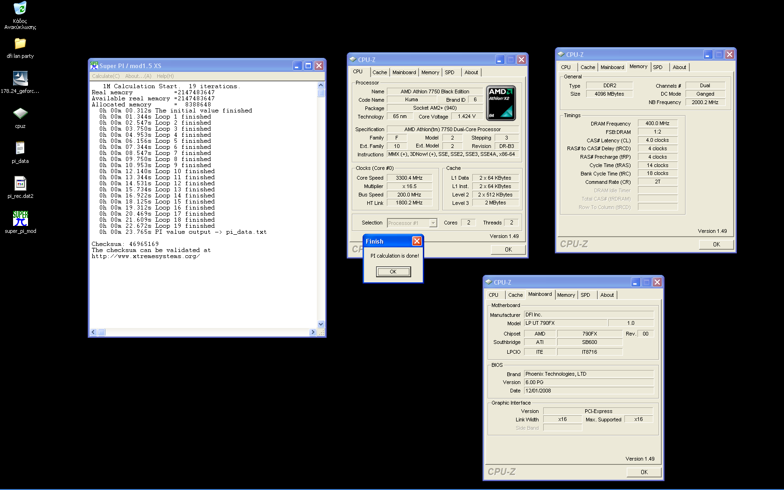Click the HT Link 1800.2 MHz value
The height and width of the screenshot is (490, 784).
(409, 203)
